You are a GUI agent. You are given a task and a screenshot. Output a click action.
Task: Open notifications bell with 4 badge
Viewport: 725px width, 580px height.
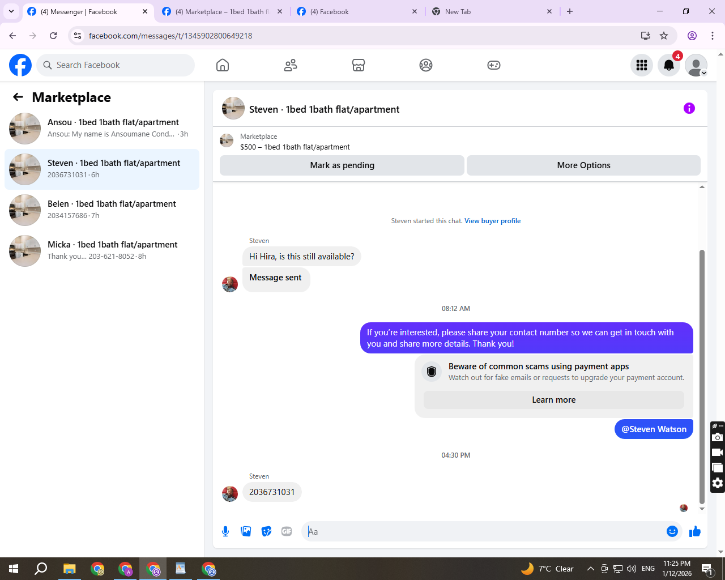click(x=669, y=65)
